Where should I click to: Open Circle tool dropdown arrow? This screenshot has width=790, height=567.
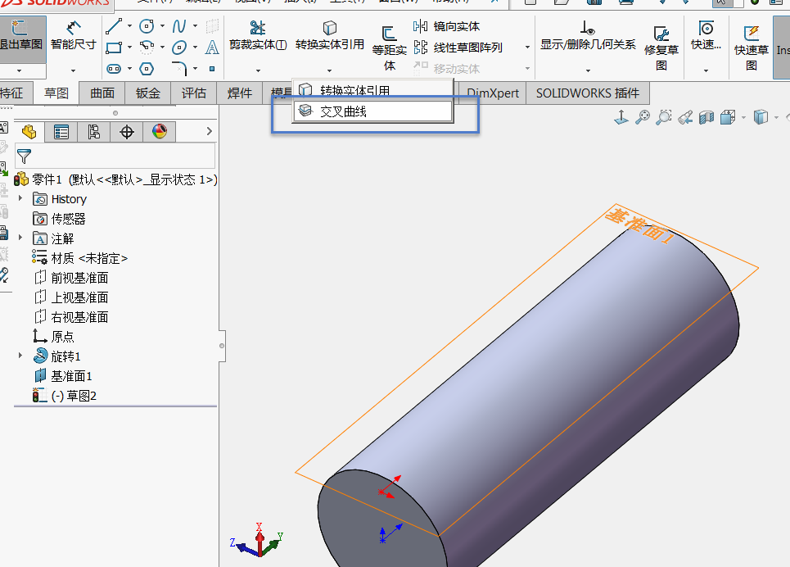[162, 25]
